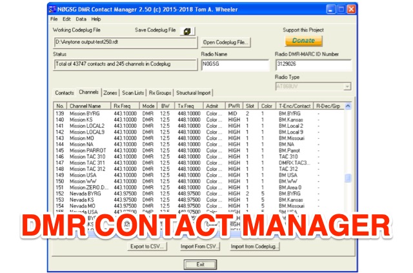This screenshot has height=273, width=413.
Task: Open the Data menu
Action: point(81,19)
